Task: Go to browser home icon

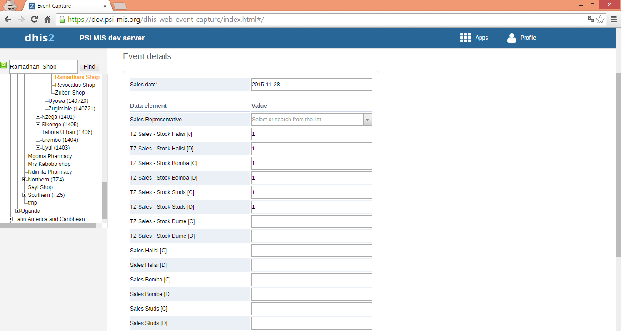Action: (47, 19)
